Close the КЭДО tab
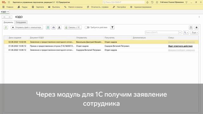 tap(8, 12)
